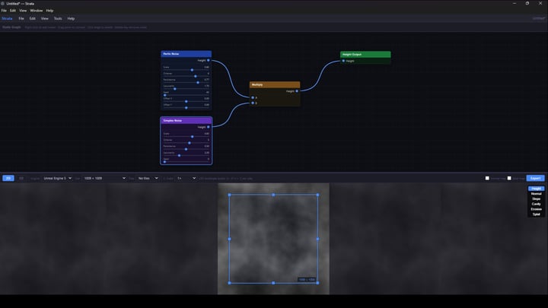Click the Simplex Noise Seed slider
548x308 pixels.
pyautogui.click(x=186, y=162)
